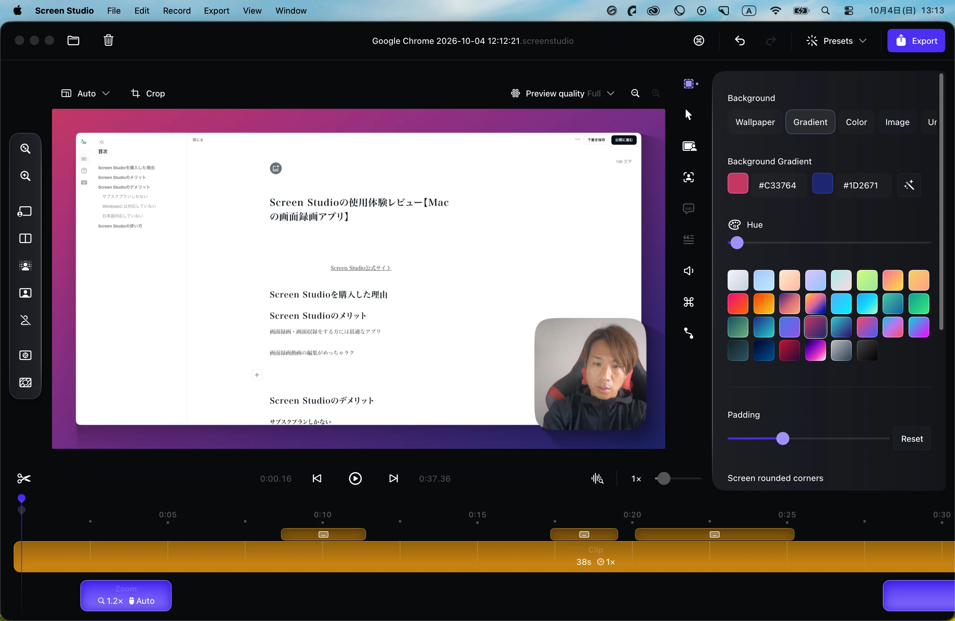The width and height of the screenshot is (955, 621).
Task: Click the manual zoom tool in left toolbar
Action: pos(25,149)
